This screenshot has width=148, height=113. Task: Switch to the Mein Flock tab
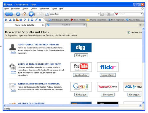(x=66, y=25)
